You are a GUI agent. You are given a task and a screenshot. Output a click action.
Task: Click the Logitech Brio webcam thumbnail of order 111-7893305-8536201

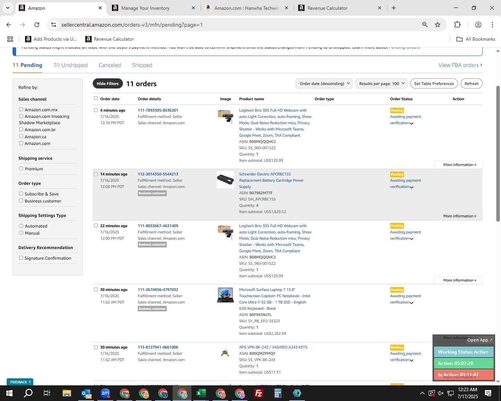pyautogui.click(x=225, y=117)
